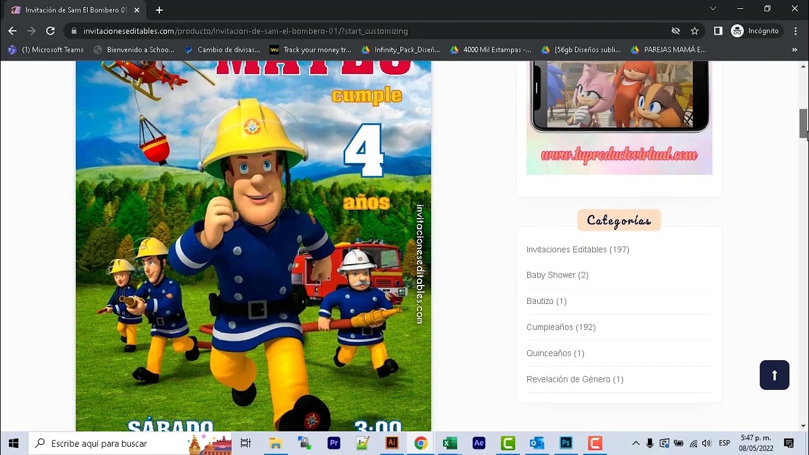Screen dimensions: 809x455
Task: Open Excel from the taskbar
Action: click(x=450, y=443)
